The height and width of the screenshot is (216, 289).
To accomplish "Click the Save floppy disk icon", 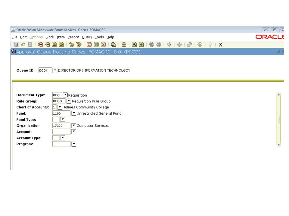I will tap(16, 44).
